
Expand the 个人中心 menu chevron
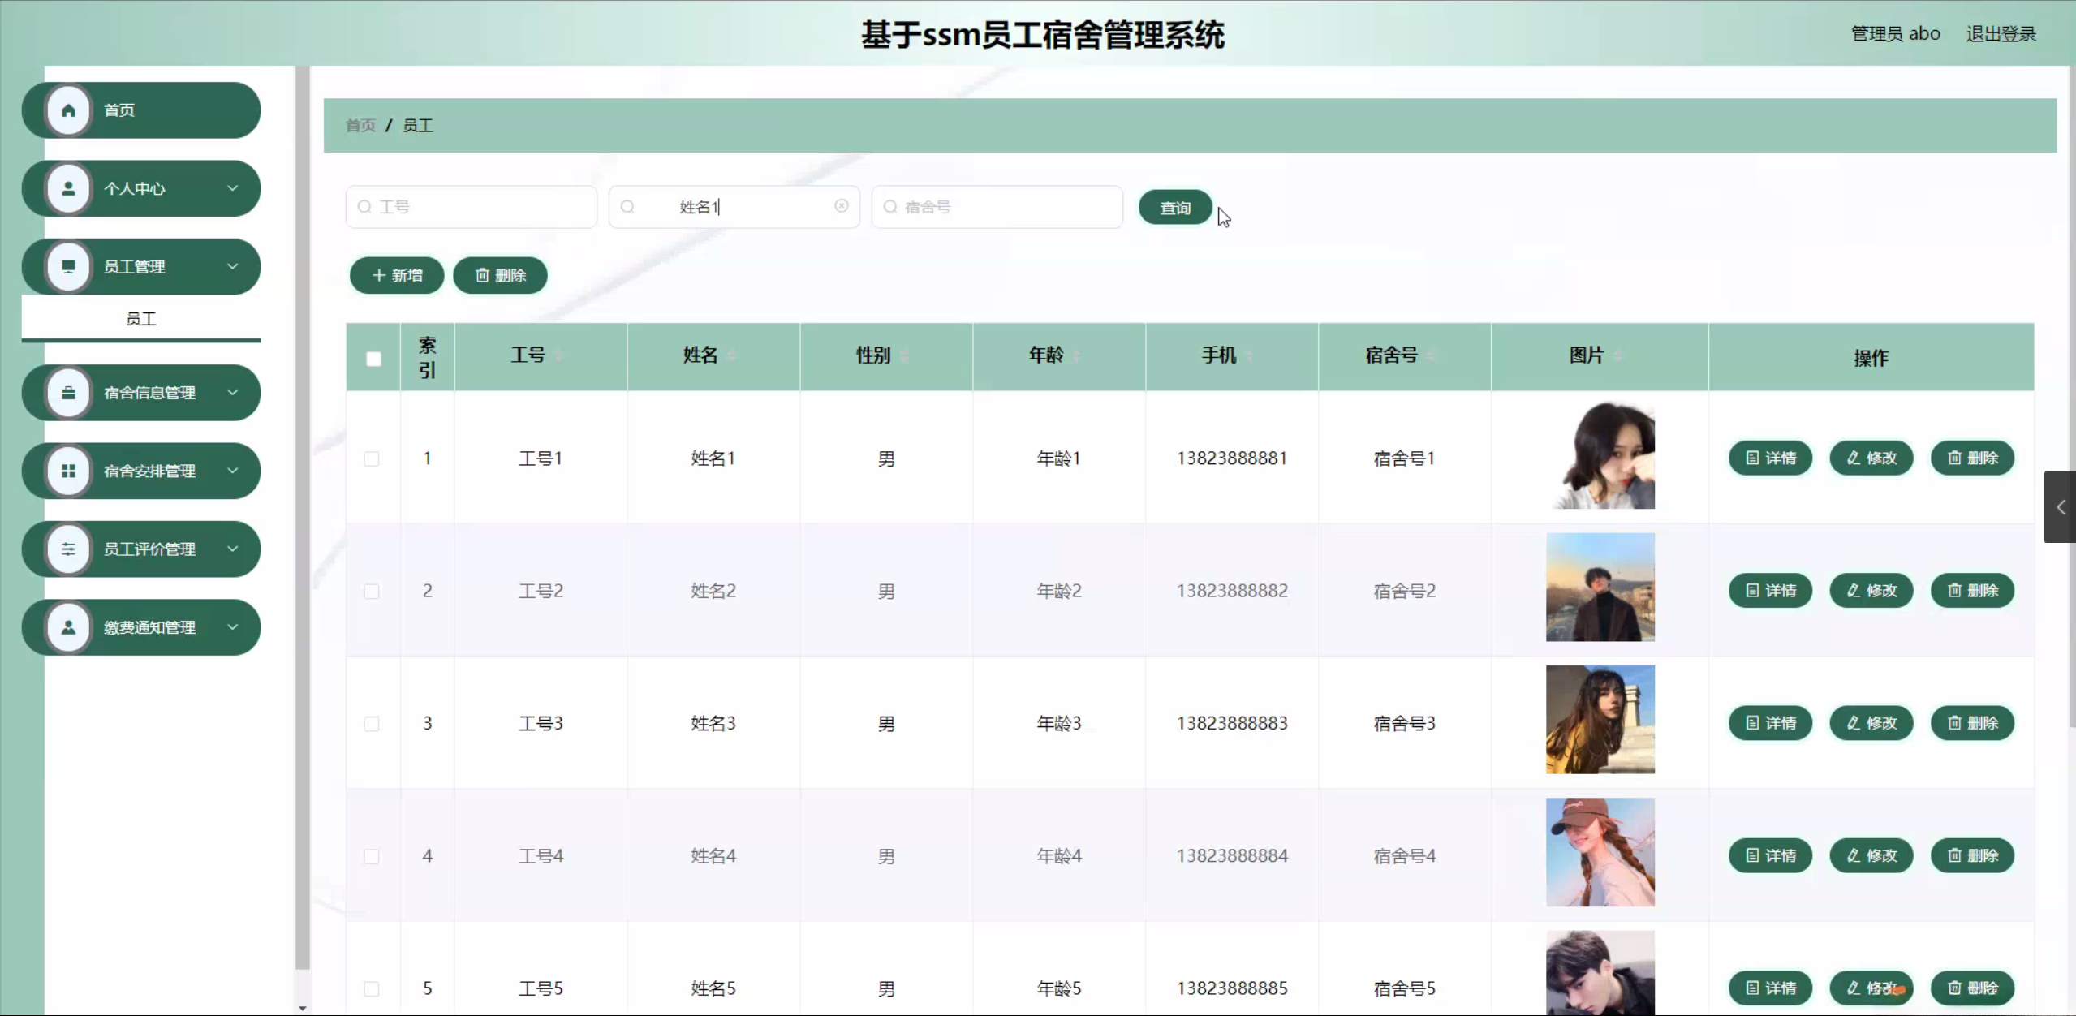click(x=233, y=188)
